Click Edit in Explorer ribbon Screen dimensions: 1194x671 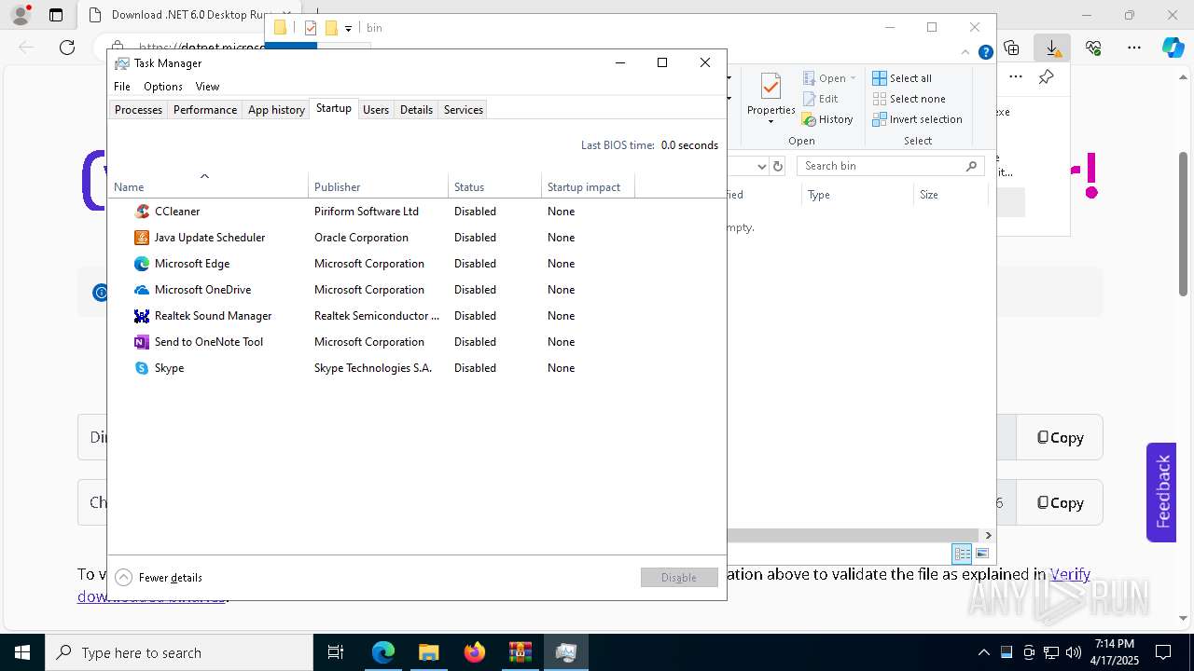pos(820,99)
